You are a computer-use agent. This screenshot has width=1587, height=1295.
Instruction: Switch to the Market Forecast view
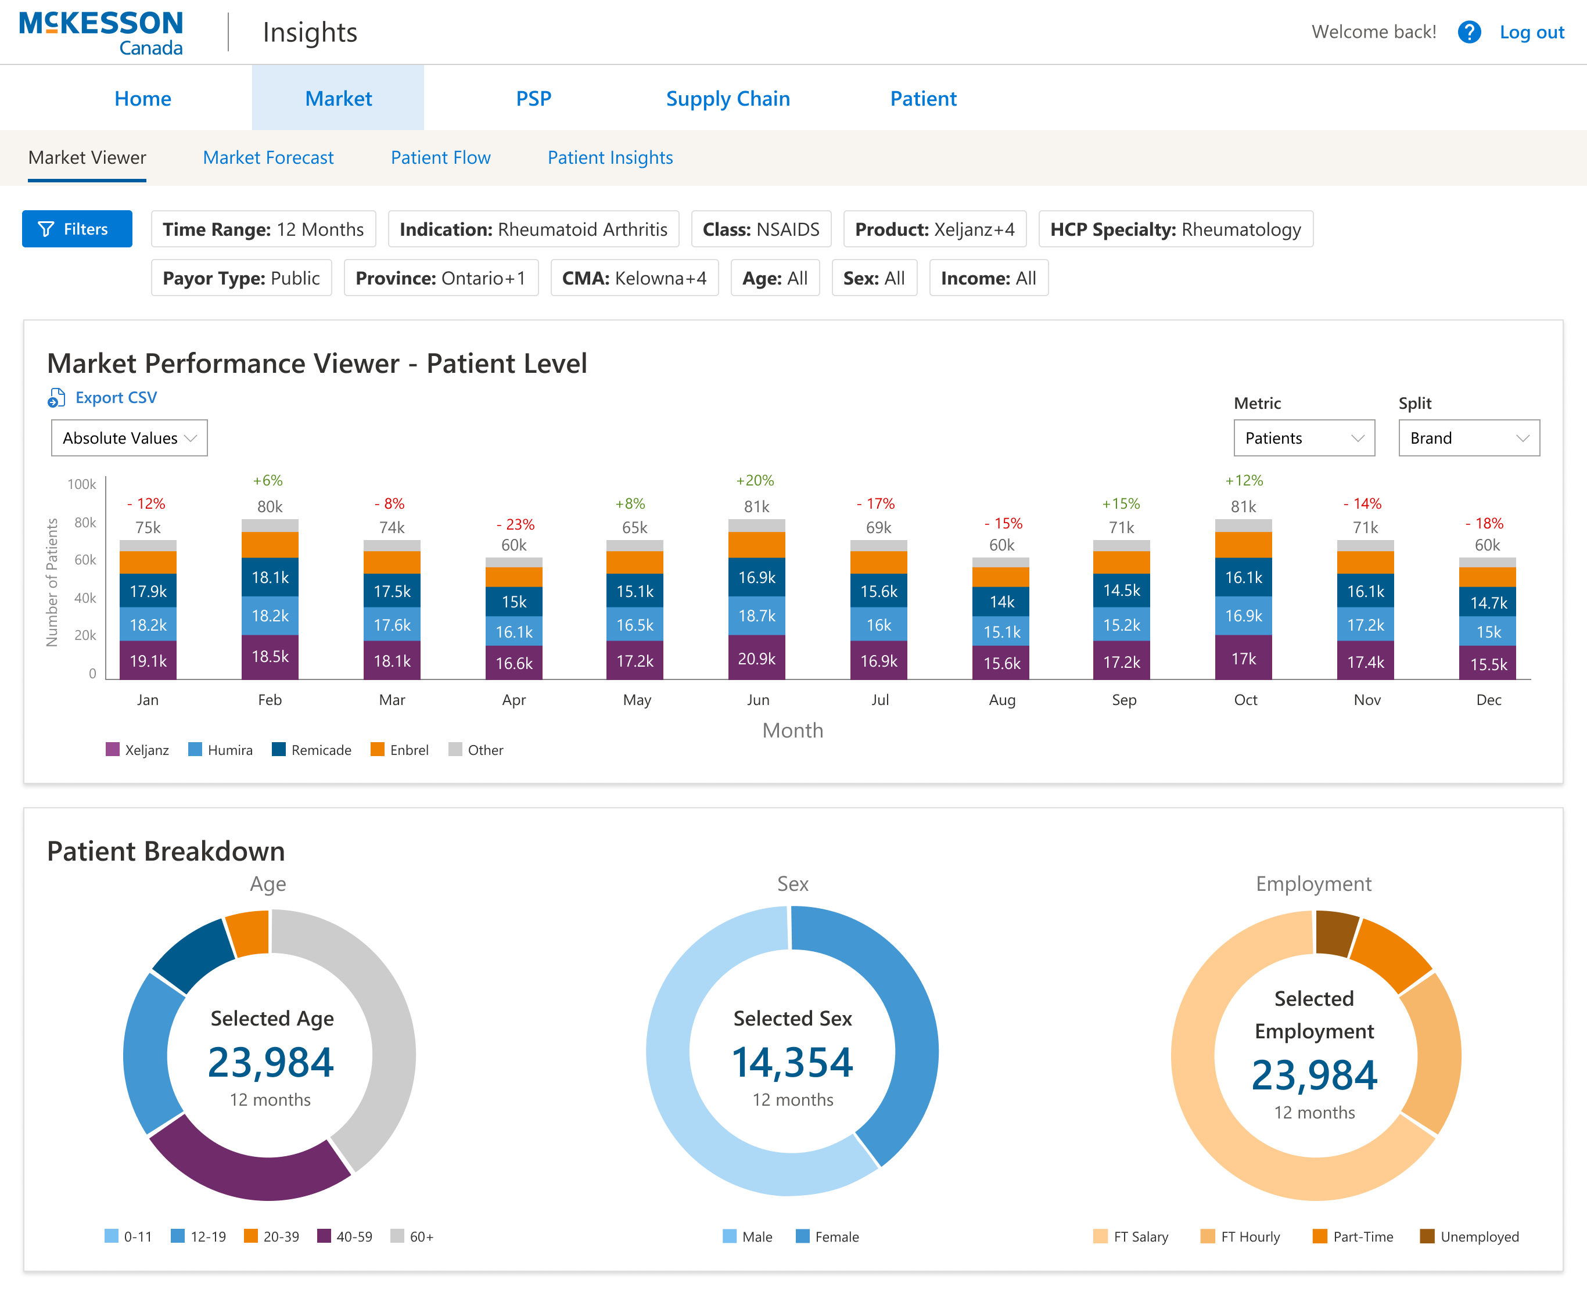pos(268,157)
